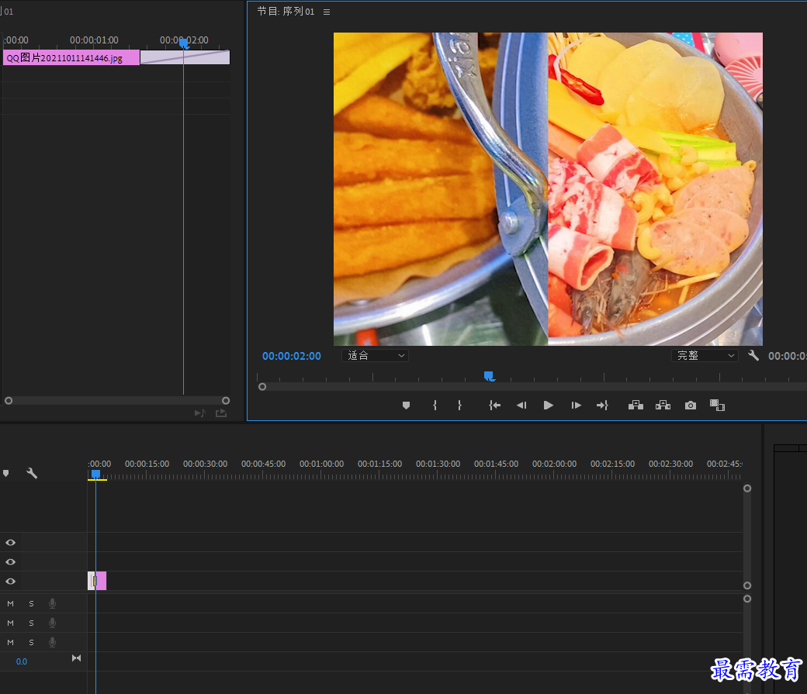The height and width of the screenshot is (694, 807).
Task: Click the Go to In point icon
Action: click(494, 406)
